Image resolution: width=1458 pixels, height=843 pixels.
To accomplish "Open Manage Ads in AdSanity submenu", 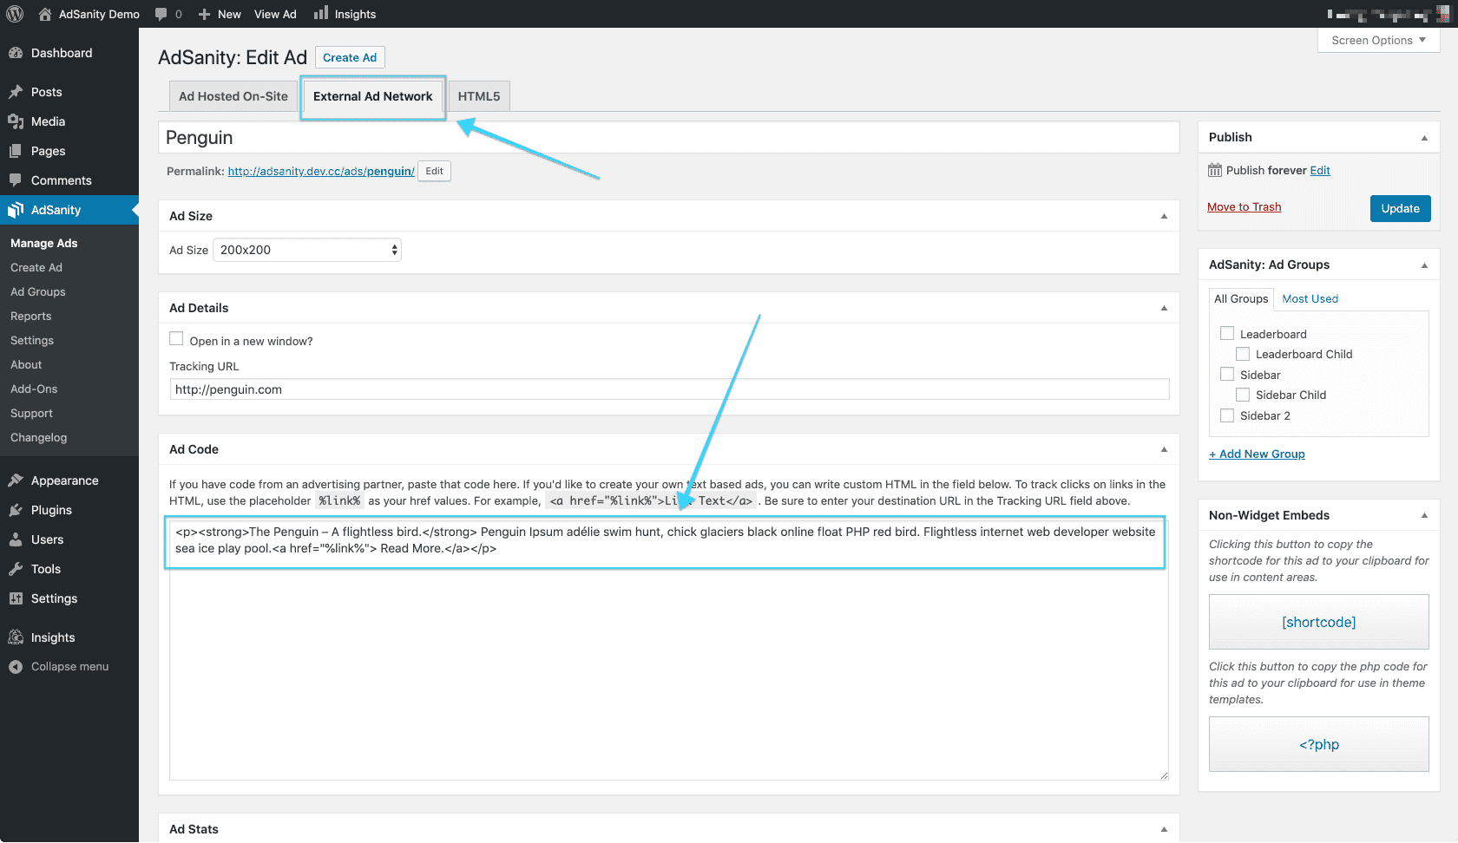I will click(44, 243).
